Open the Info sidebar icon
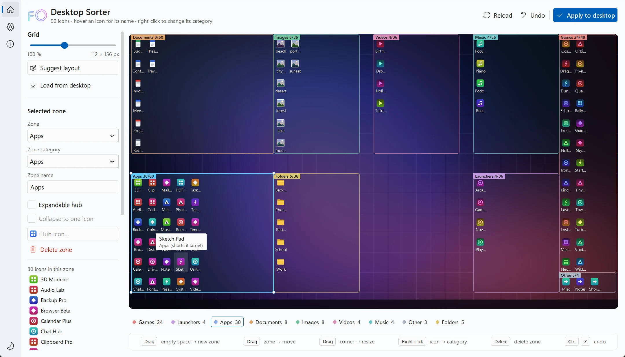625x357 pixels. [10, 44]
